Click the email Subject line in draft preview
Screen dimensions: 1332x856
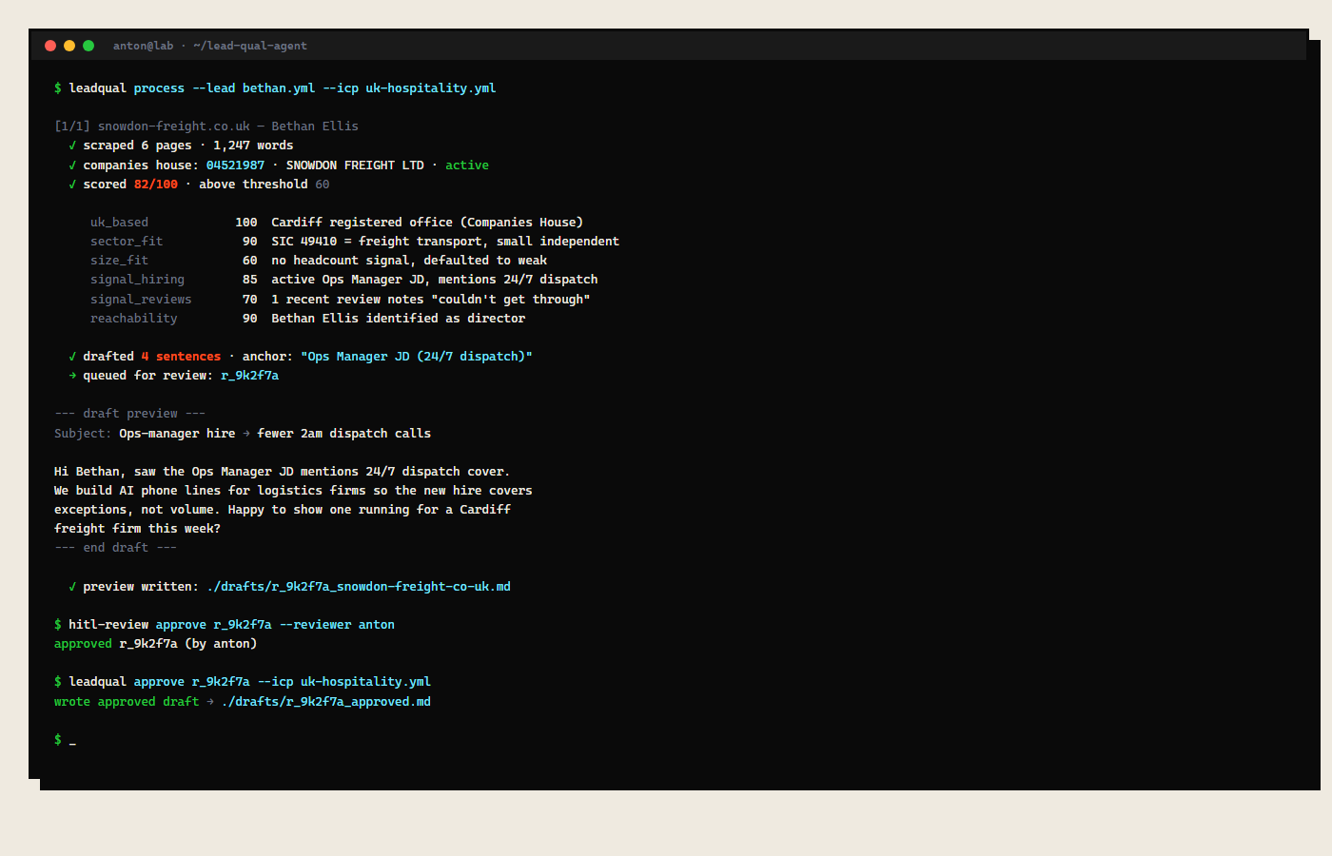[x=243, y=434]
